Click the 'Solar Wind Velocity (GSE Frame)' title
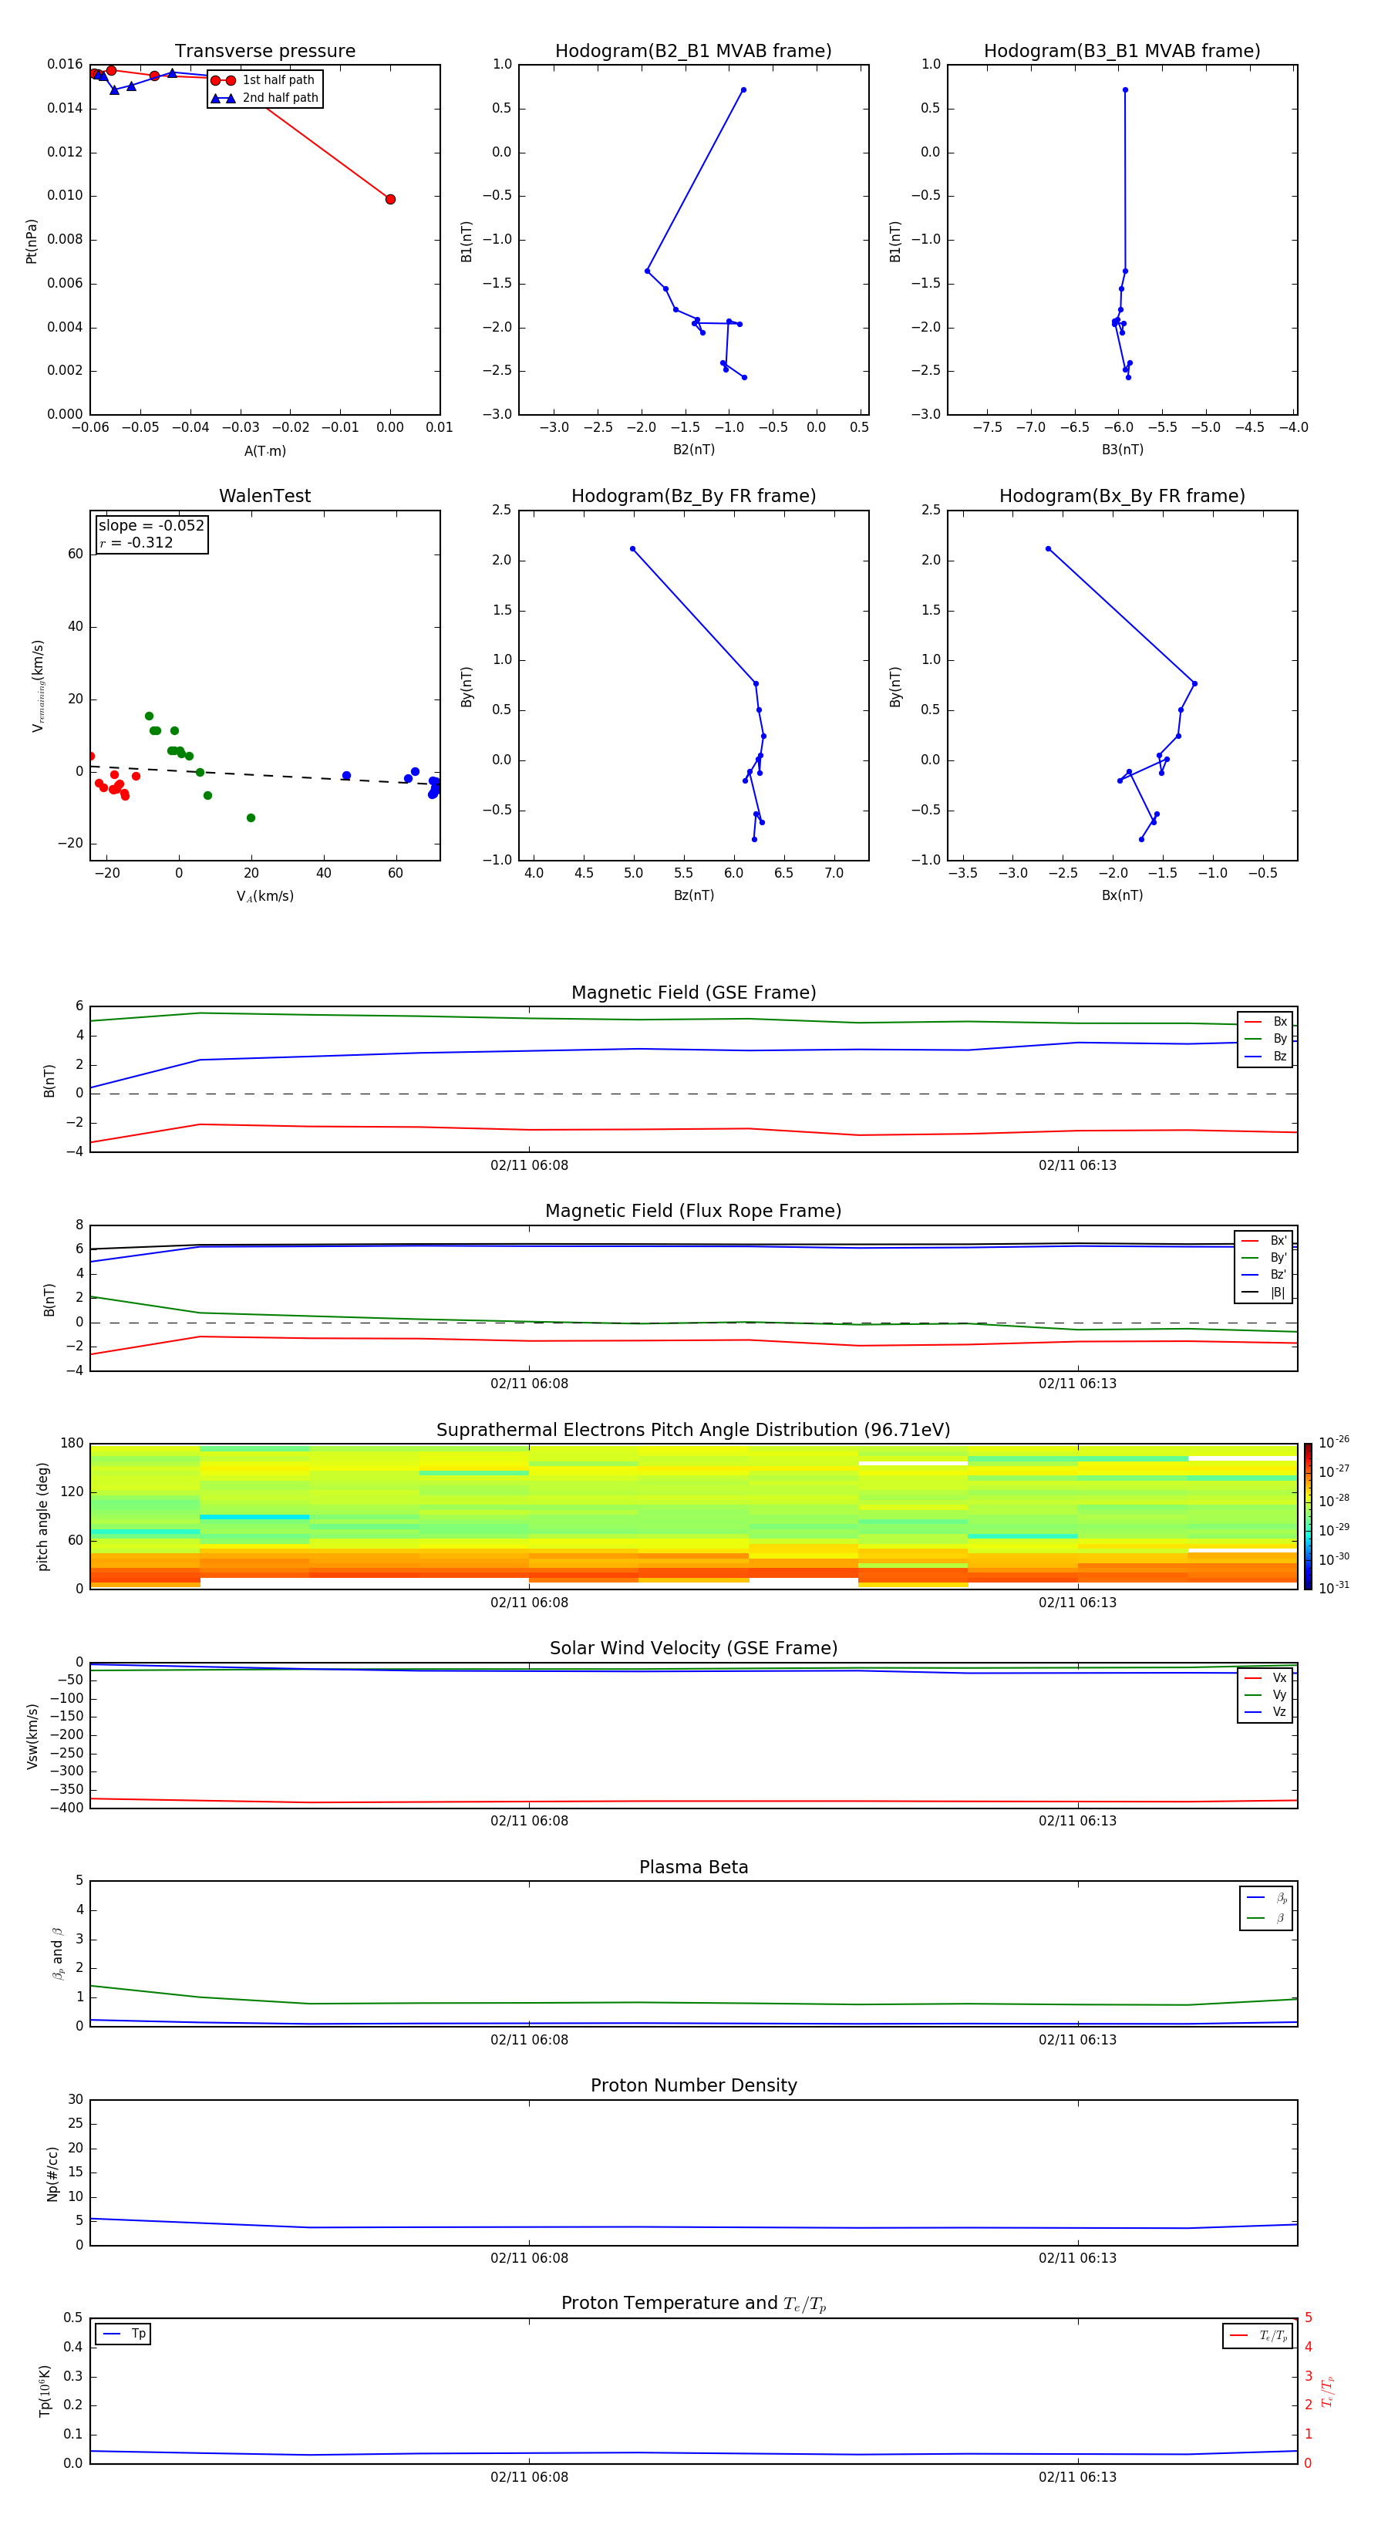Viewport: 1388px width, 2545px height. (x=693, y=1649)
